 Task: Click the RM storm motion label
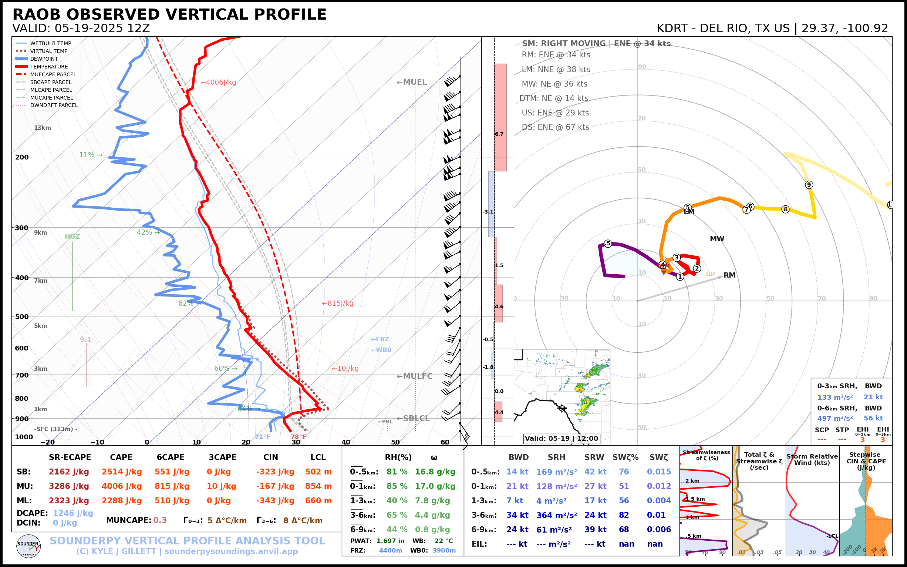click(729, 275)
